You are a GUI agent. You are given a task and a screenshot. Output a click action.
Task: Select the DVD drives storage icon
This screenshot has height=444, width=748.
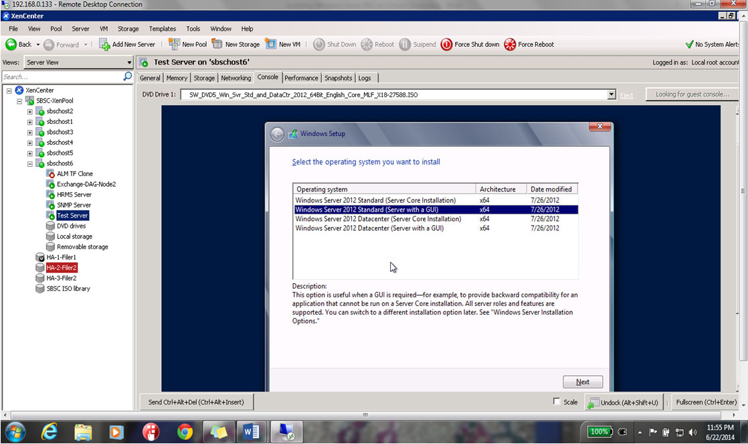click(50, 226)
